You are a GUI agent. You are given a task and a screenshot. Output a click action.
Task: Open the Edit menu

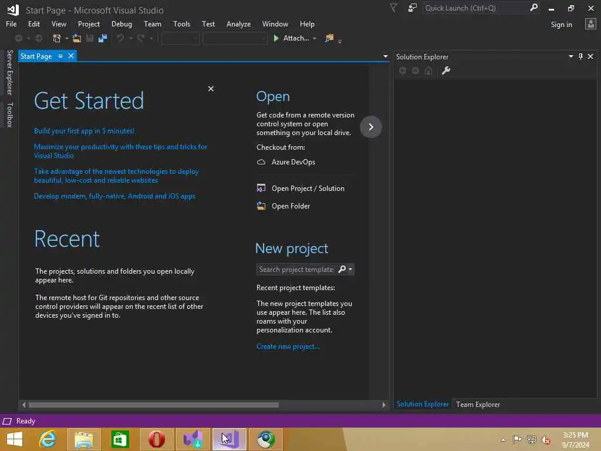[33, 23]
